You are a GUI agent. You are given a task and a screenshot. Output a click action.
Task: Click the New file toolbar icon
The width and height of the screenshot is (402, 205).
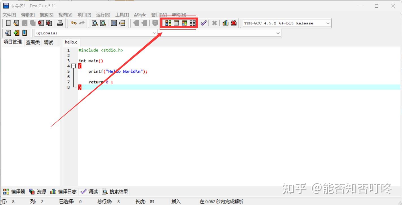tap(8, 23)
